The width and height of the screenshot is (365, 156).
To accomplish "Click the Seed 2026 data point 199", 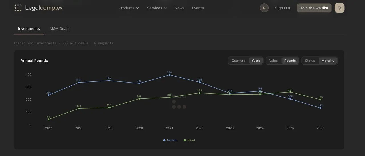I will 321,100.
